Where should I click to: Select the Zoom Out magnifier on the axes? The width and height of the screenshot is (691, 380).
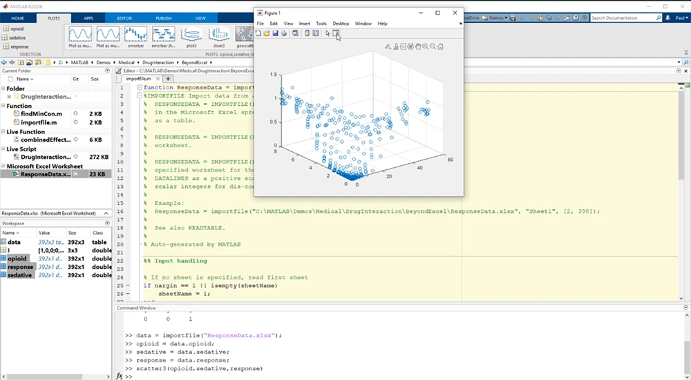pyautogui.click(x=433, y=46)
